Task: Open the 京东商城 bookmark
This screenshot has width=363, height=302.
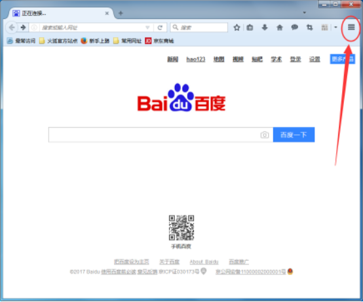Action: (159, 41)
